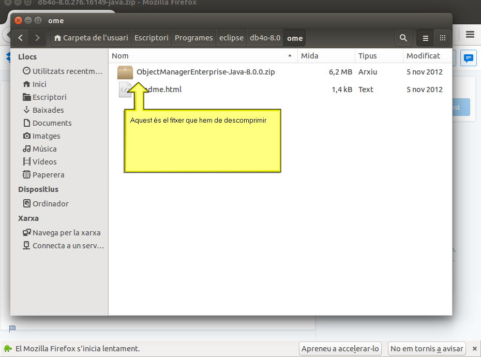Select Navega per la xarxa
This screenshot has width=481, height=357.
coord(62,233)
